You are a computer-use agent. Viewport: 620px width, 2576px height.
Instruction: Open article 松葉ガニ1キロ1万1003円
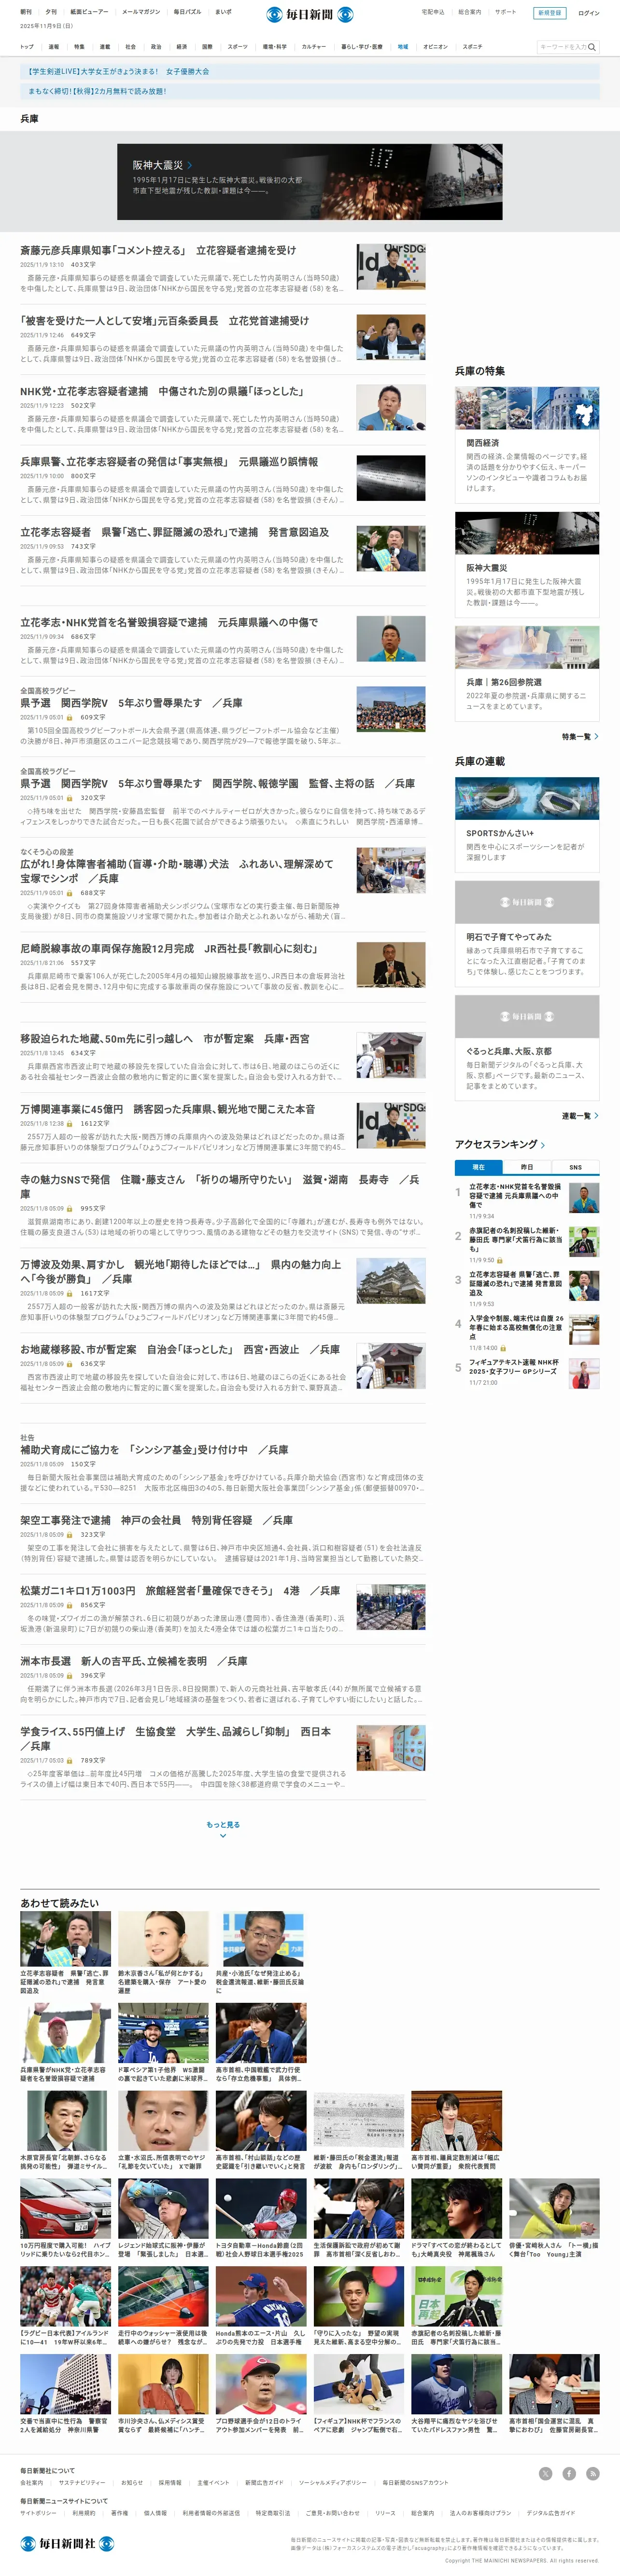tap(180, 1590)
